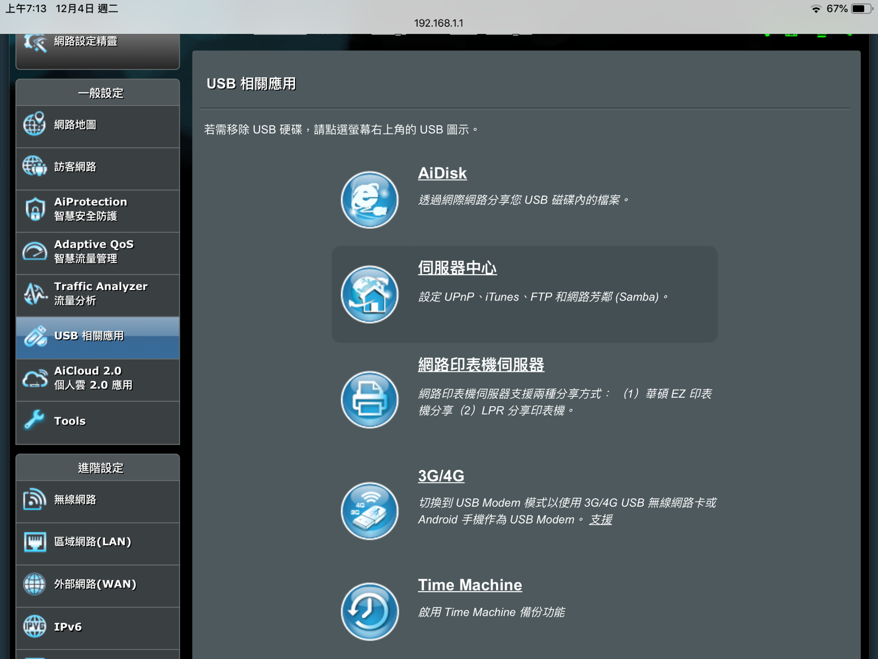Screen dimensions: 878x659
Task: Click the 無線網路 wireless signal icon
Action: [x=34, y=499]
